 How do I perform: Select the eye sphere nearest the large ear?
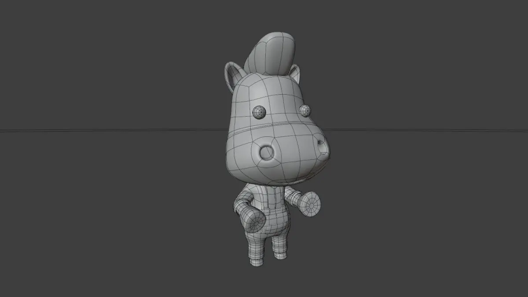[x=259, y=112]
